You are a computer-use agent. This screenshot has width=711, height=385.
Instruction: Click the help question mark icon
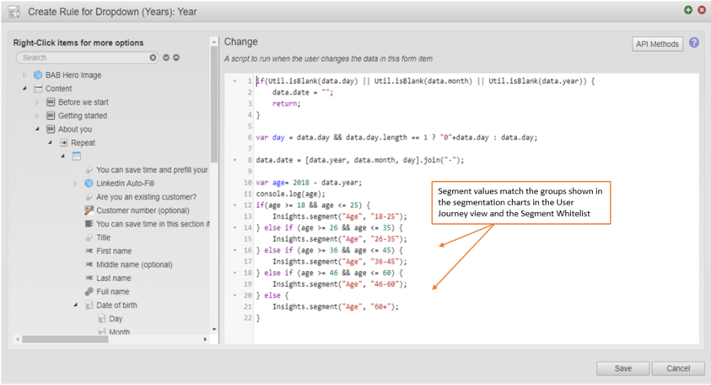coord(694,44)
